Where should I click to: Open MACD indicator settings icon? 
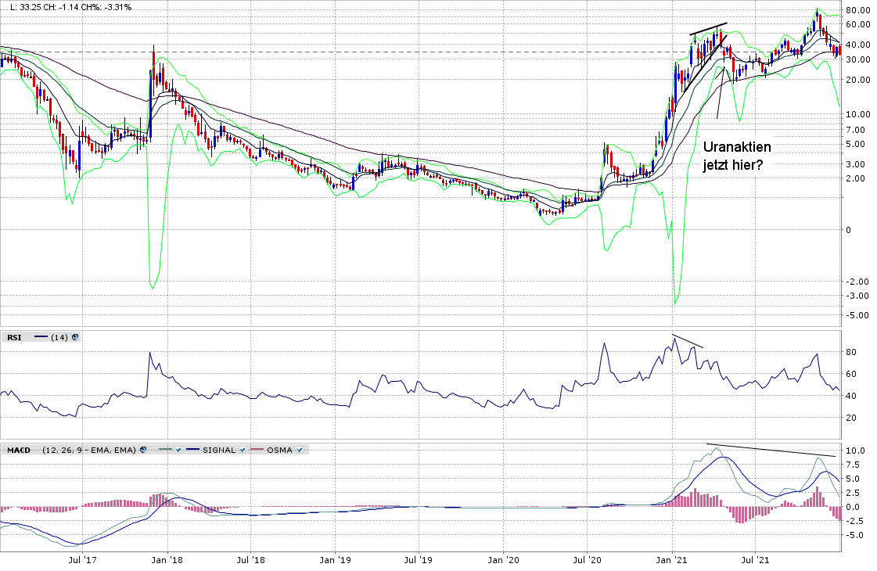(x=144, y=450)
